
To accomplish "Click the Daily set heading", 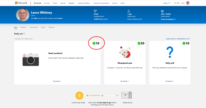I will coord(18,34).
